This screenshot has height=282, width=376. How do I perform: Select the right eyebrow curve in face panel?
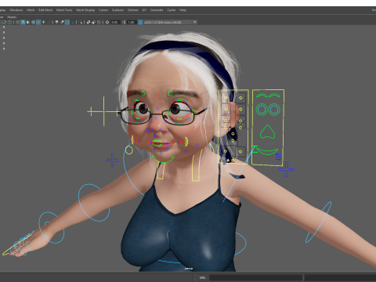274,96
